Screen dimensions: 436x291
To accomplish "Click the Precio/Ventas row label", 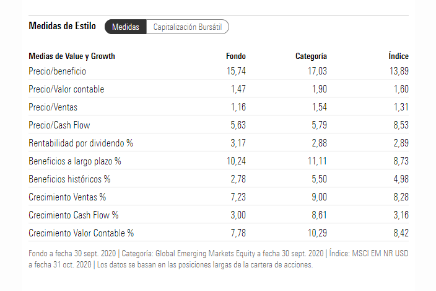I will (x=53, y=107).
